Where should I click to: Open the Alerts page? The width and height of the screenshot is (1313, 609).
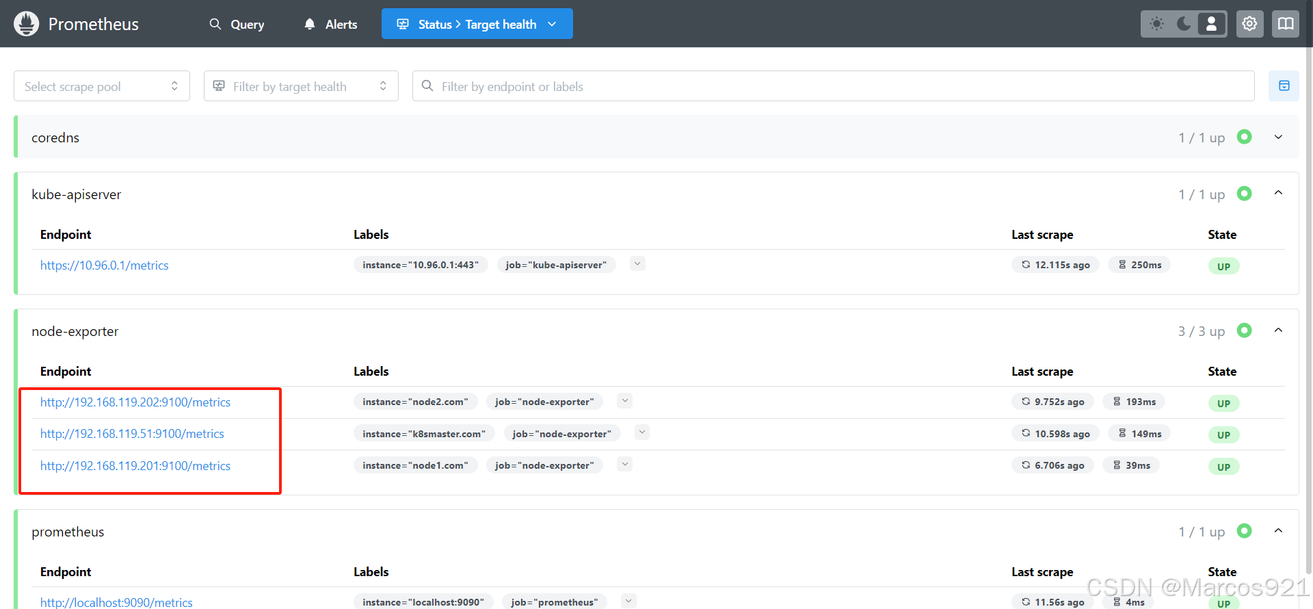(x=330, y=24)
